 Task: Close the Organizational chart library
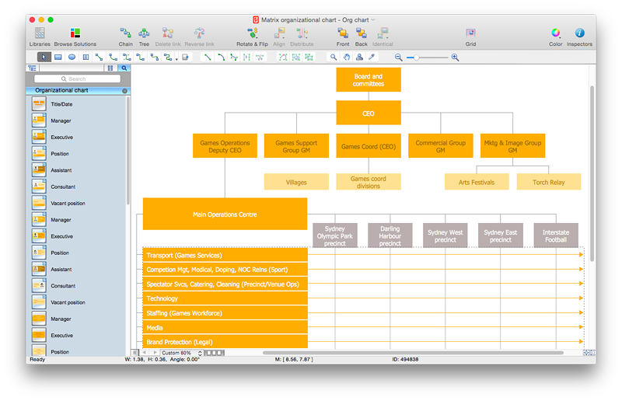click(x=124, y=91)
